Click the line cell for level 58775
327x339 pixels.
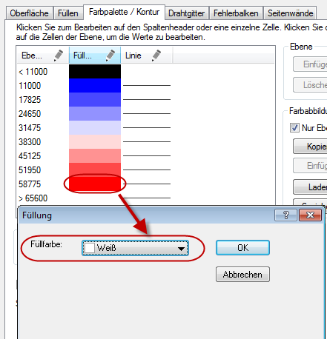[147, 184]
